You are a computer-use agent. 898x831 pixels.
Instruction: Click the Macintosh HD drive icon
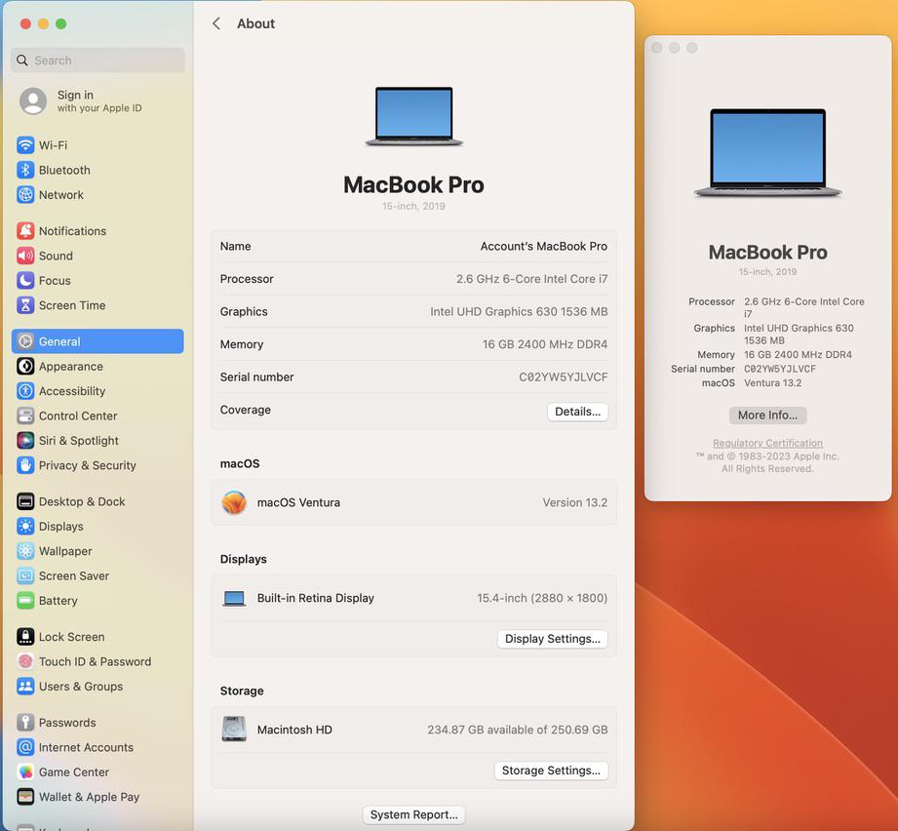pyautogui.click(x=234, y=729)
